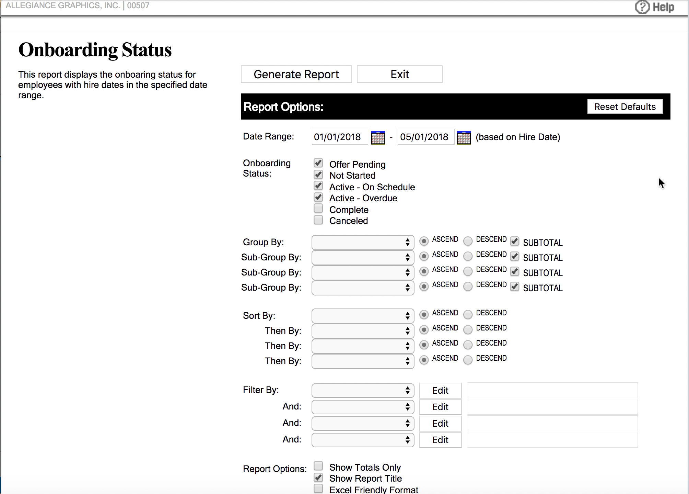Image resolution: width=689 pixels, height=494 pixels.
Task: Select DESCEND for the Group By ordering
Action: click(468, 241)
